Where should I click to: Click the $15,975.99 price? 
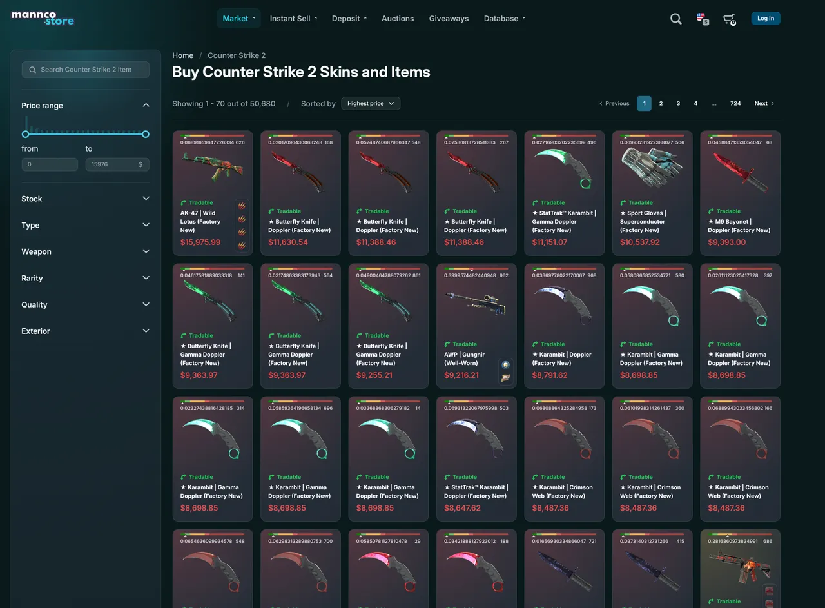tap(200, 242)
